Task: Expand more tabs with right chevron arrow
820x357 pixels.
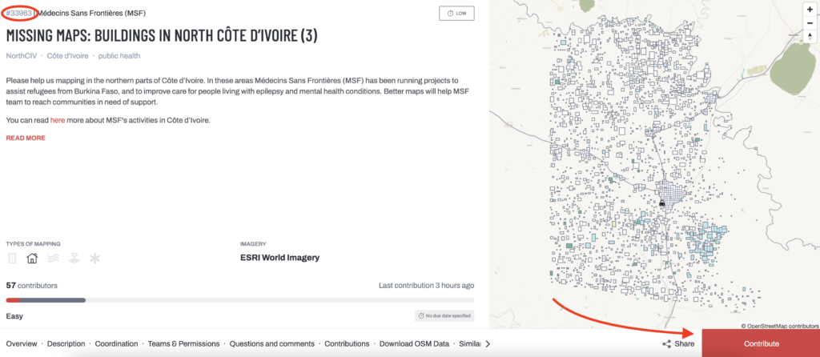Action: pos(488,344)
